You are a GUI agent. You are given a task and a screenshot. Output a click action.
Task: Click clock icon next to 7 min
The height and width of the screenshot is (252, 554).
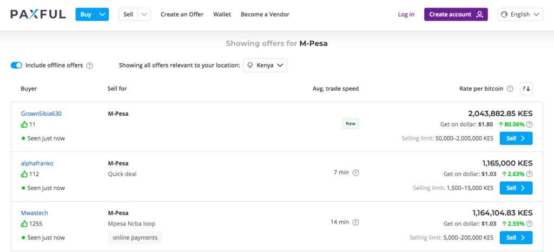coord(356,173)
